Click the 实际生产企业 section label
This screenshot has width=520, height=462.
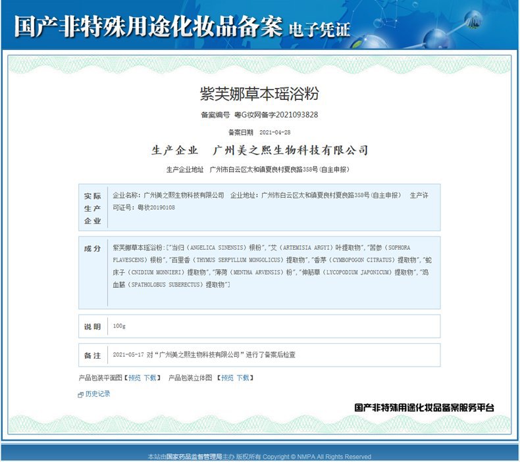[x=93, y=208]
